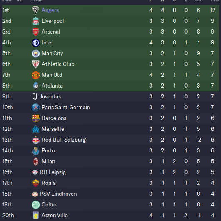Select the Porto team name
Screen dimensions: 221x221
coord(48,151)
